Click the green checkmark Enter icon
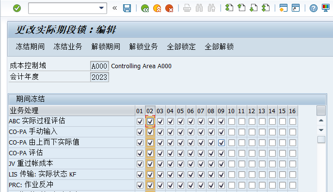This screenshot has width=333, height=192. (17, 8)
